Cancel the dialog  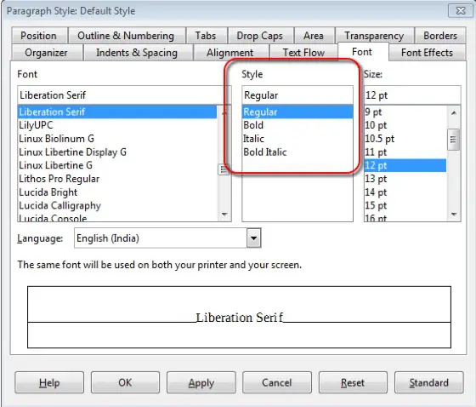click(x=277, y=382)
